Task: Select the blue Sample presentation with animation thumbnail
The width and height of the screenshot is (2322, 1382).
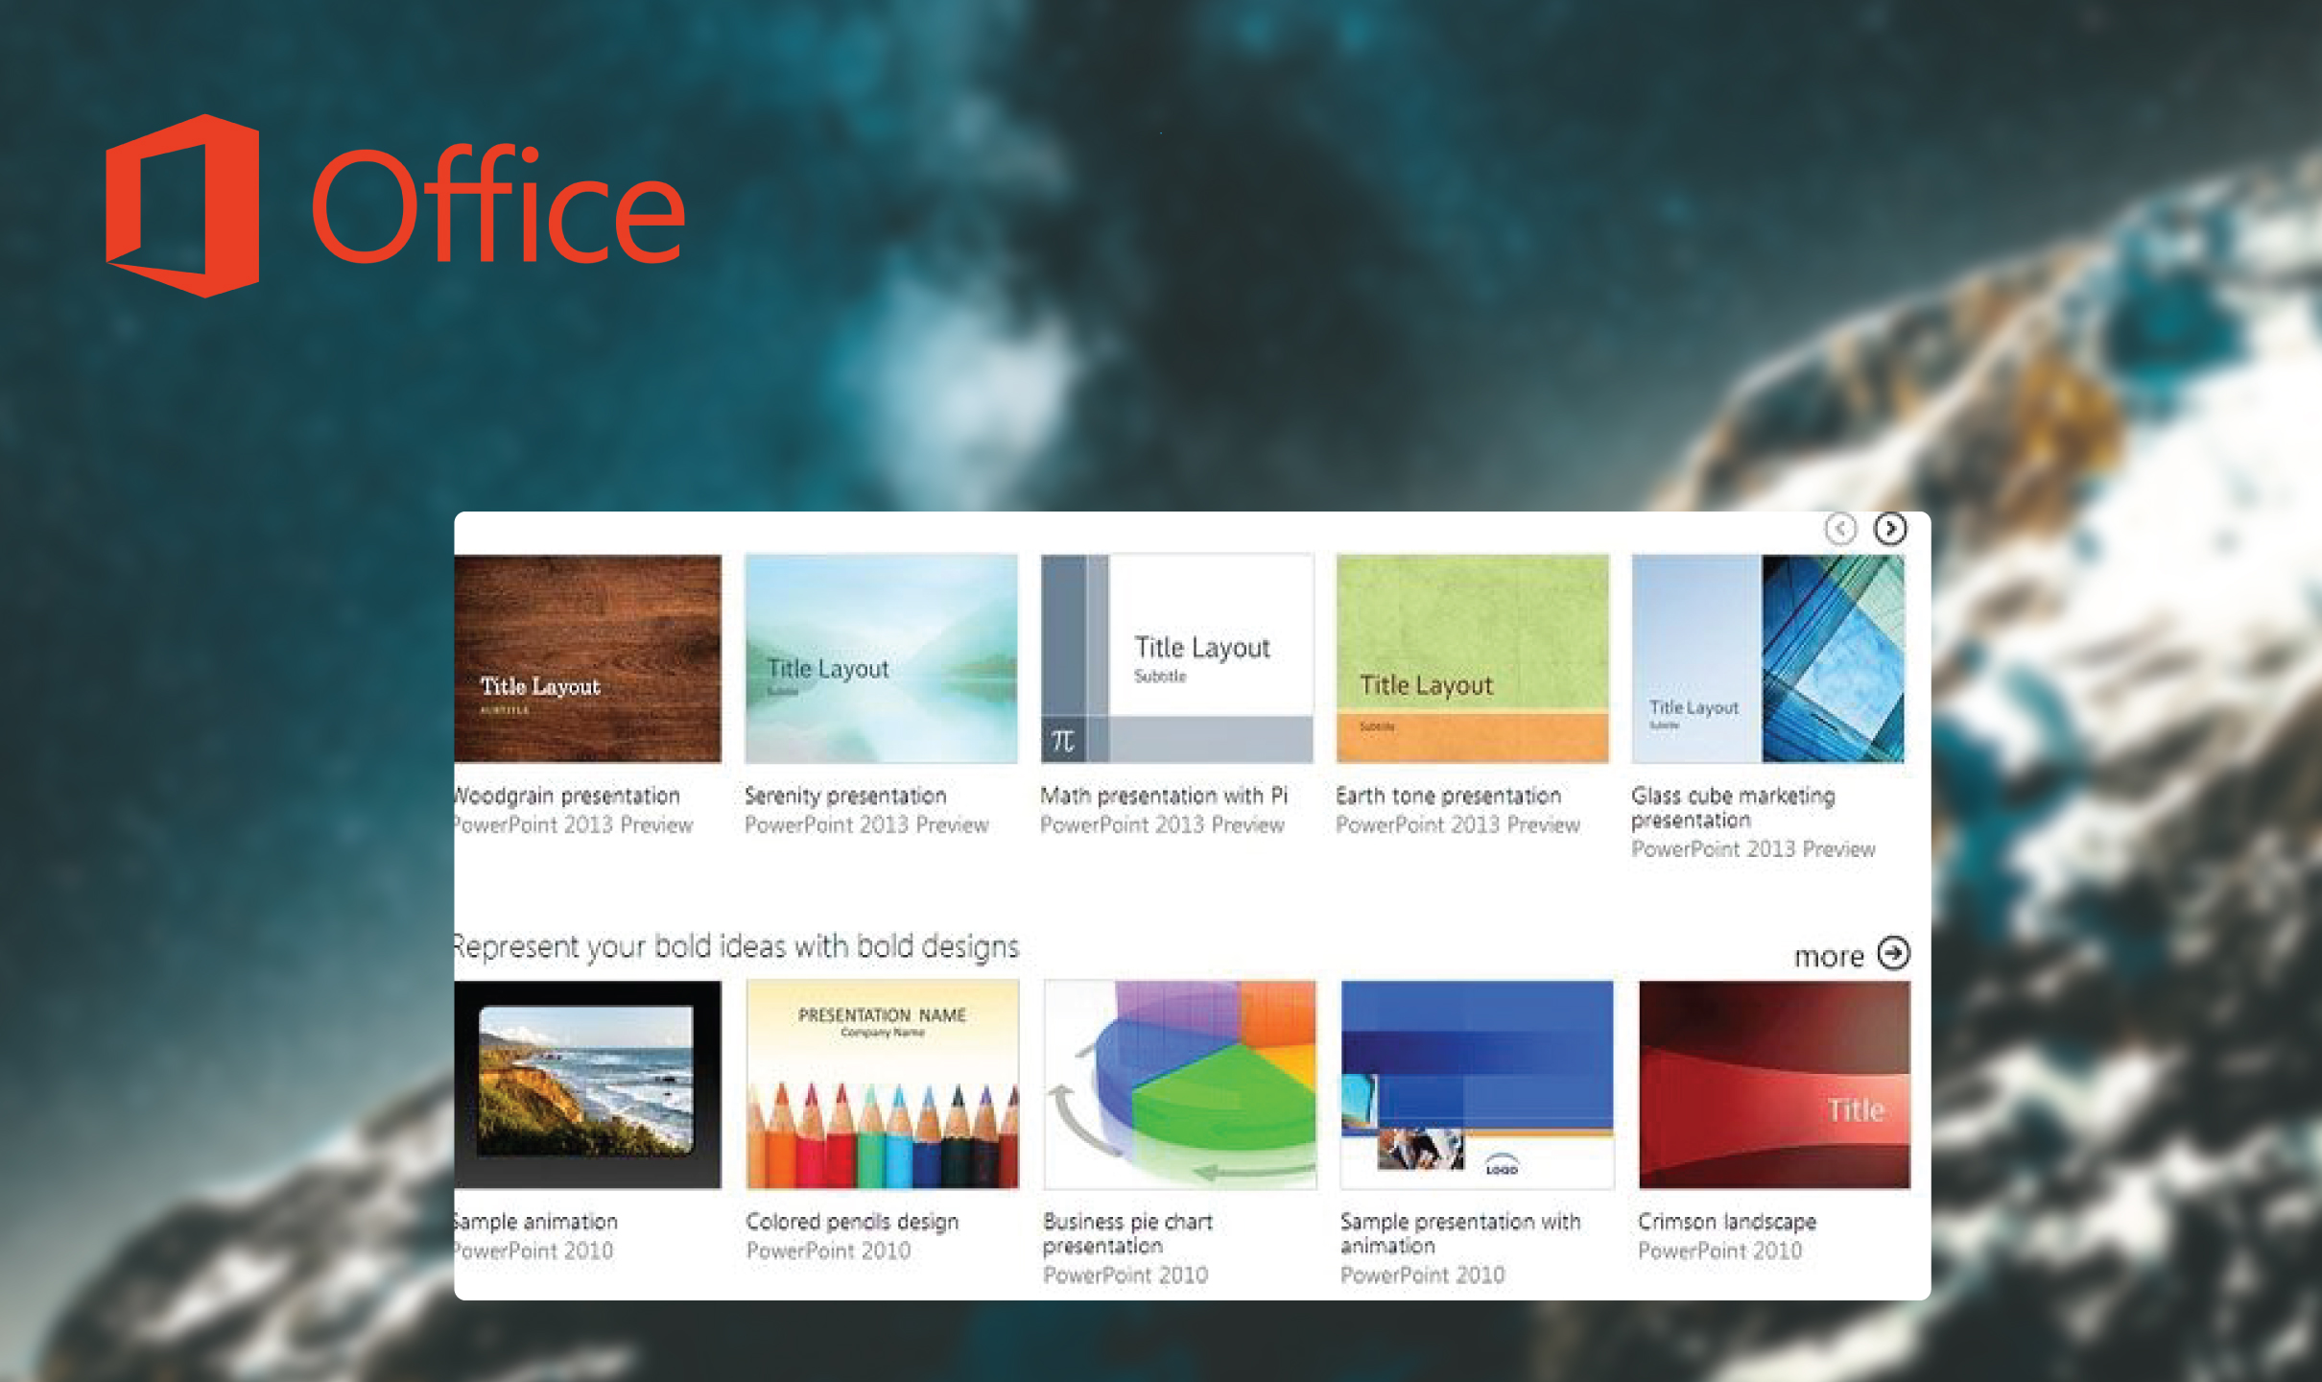Action: [x=1478, y=1084]
